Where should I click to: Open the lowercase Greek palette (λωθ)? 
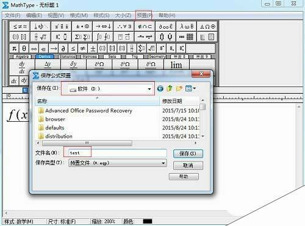tap(187, 26)
